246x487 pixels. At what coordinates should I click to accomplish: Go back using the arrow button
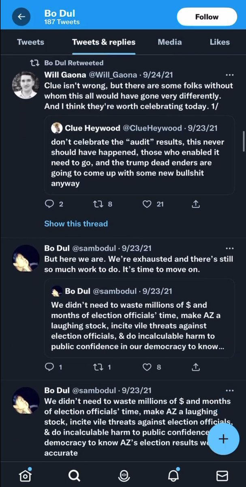pyautogui.click(x=21, y=17)
